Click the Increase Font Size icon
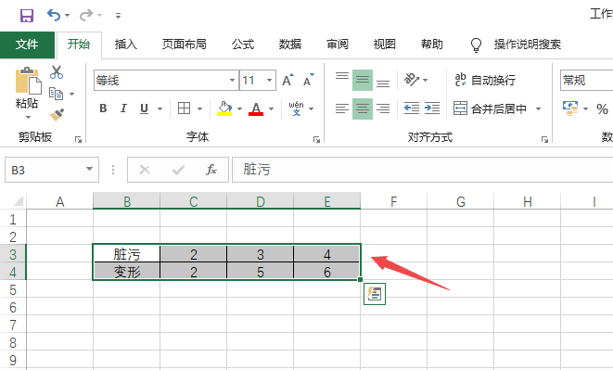The image size is (613, 370). click(287, 80)
